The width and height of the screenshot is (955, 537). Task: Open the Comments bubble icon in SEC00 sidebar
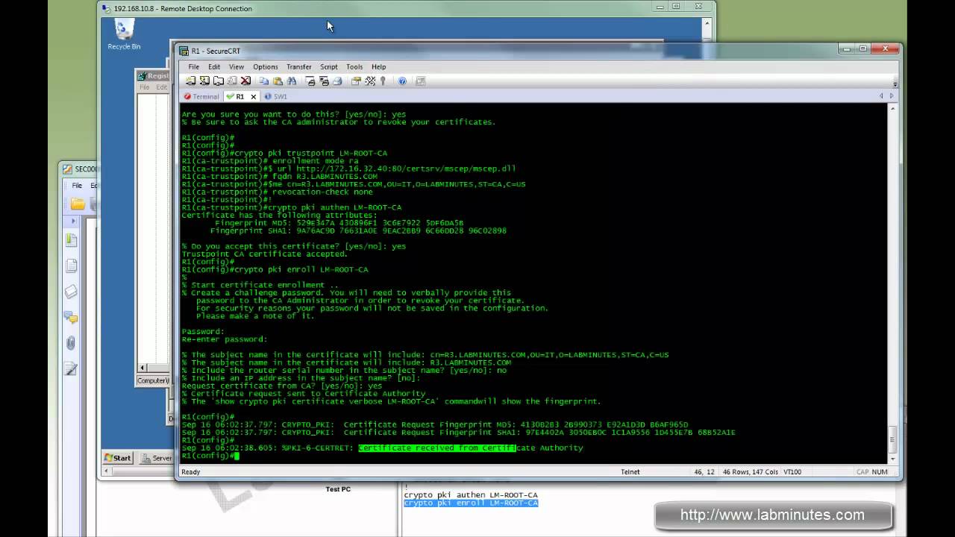71,318
